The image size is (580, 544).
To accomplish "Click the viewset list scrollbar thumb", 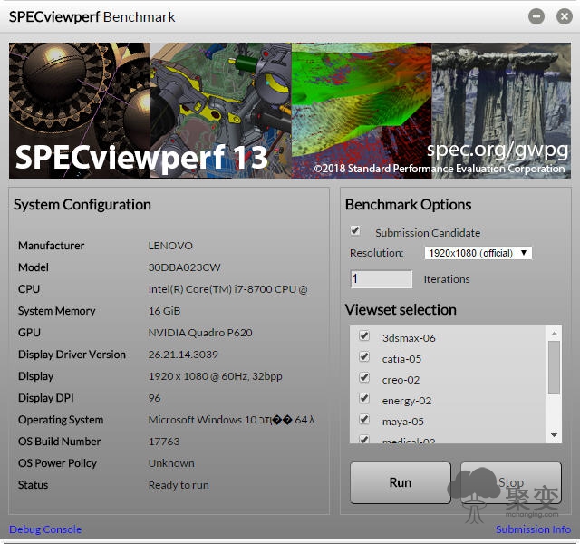I will (x=554, y=368).
